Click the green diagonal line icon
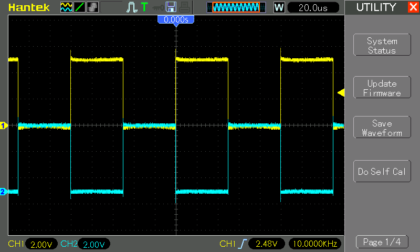 click(80, 7)
